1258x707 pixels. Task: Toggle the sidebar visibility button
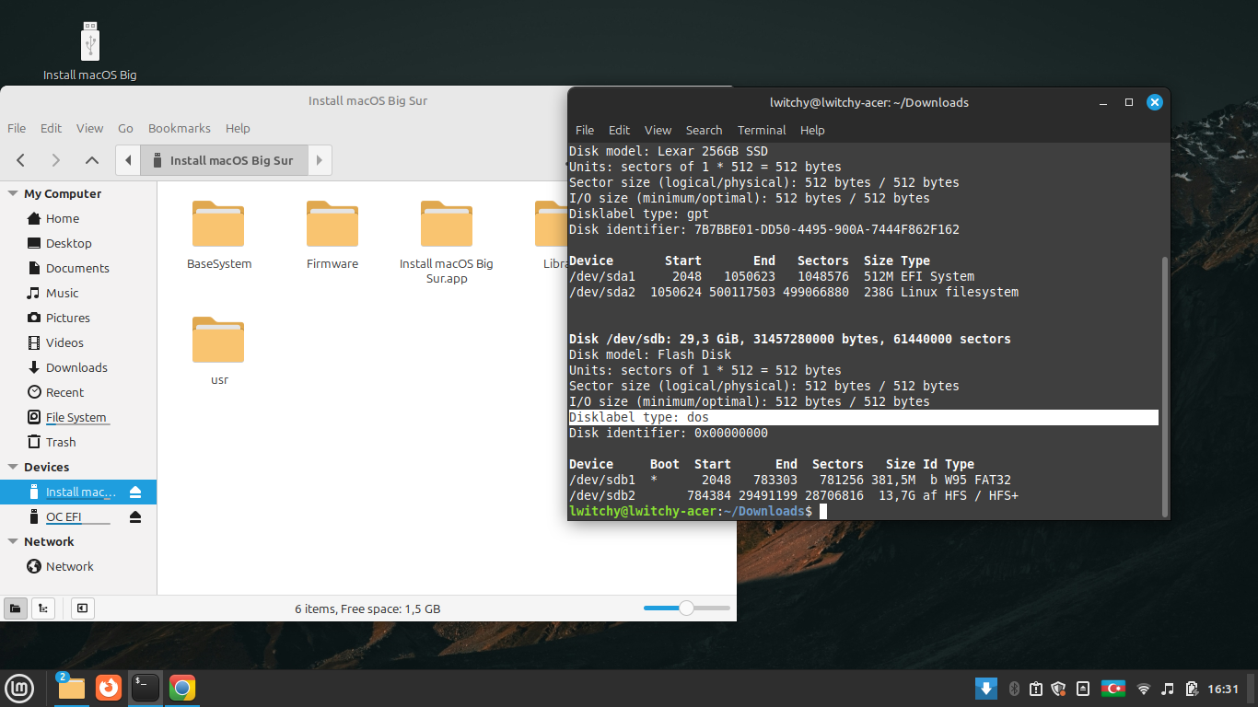pyautogui.click(x=82, y=608)
